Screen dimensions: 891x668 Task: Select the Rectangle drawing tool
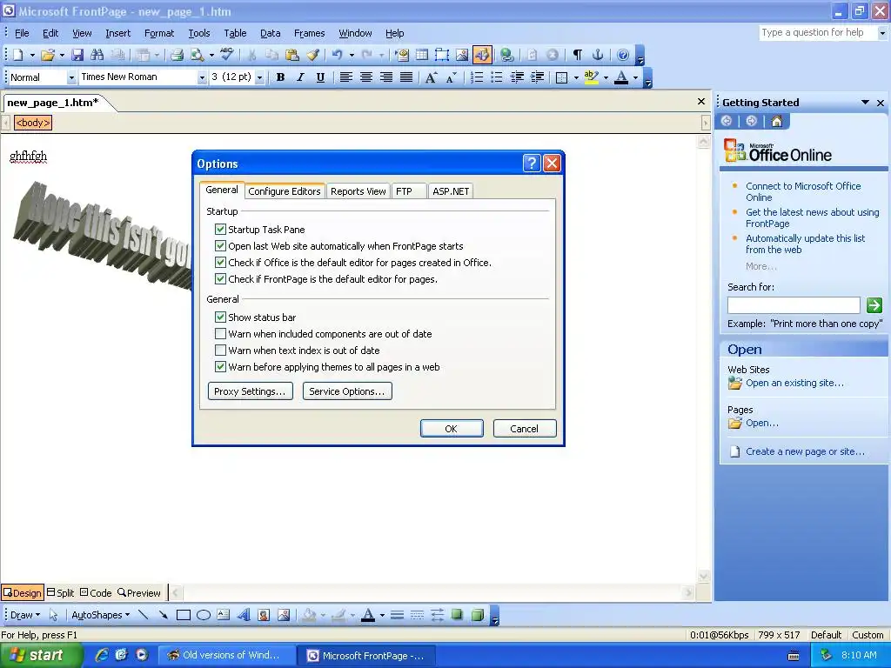pos(183,615)
